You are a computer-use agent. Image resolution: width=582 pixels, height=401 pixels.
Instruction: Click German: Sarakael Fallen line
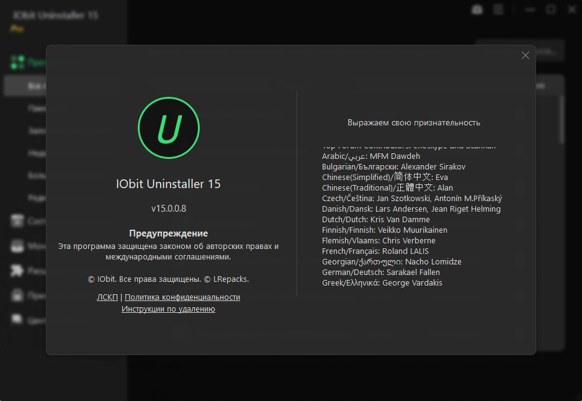pyautogui.click(x=381, y=272)
